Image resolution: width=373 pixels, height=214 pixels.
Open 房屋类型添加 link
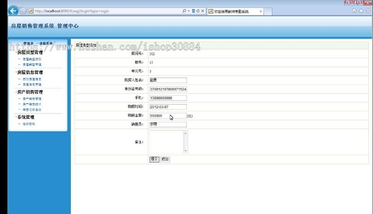point(32,59)
